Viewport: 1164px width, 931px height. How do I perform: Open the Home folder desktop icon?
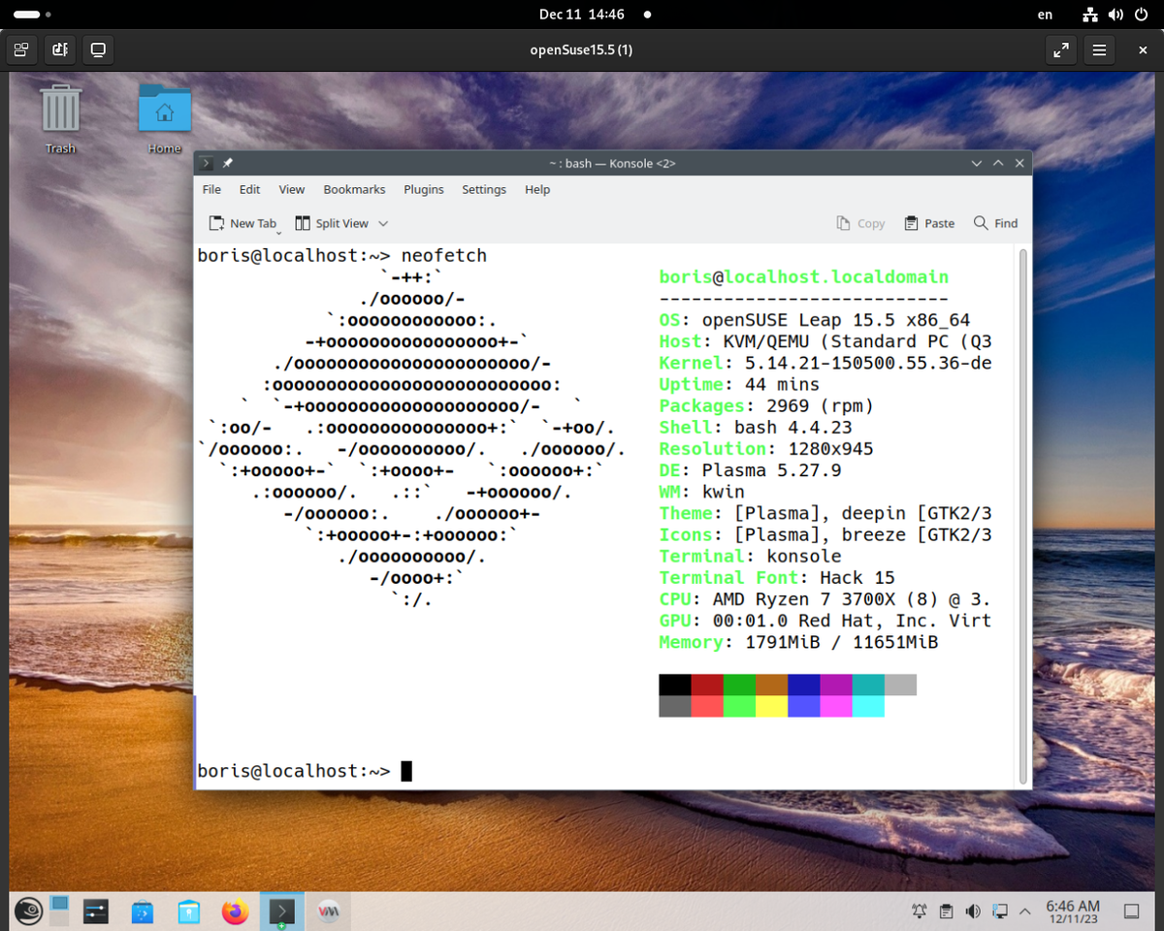coord(165,117)
